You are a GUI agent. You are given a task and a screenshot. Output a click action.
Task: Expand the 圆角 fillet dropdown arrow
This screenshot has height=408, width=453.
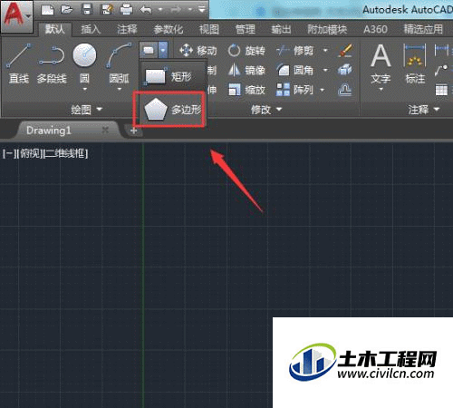pyautogui.click(x=325, y=71)
